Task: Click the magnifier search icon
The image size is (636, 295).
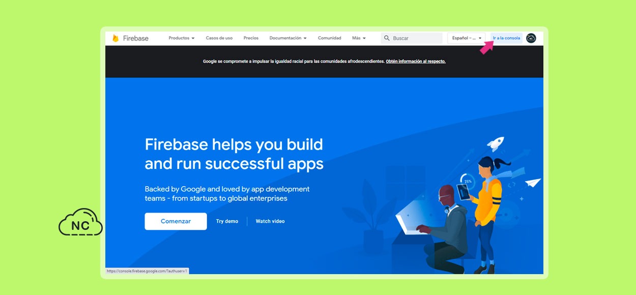Action: (x=387, y=38)
